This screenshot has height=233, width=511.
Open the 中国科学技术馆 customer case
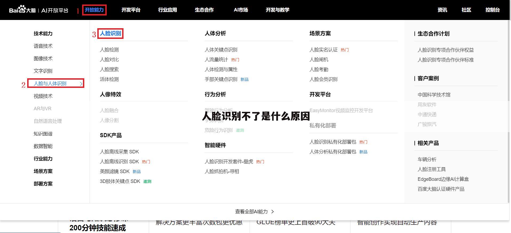click(x=434, y=95)
